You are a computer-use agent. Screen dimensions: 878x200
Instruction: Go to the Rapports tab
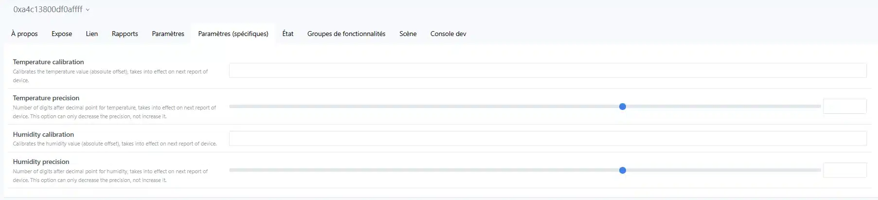125,34
